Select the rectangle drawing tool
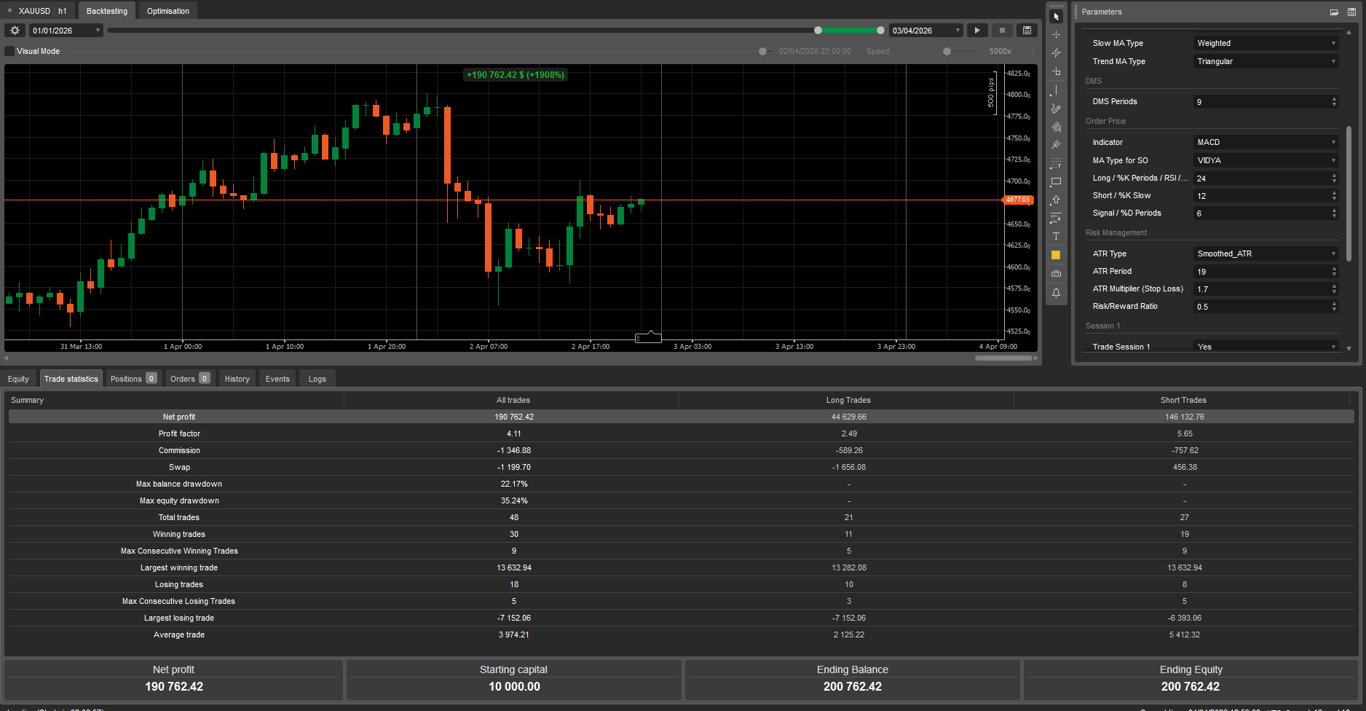This screenshot has width=1366, height=711. coord(1056,182)
